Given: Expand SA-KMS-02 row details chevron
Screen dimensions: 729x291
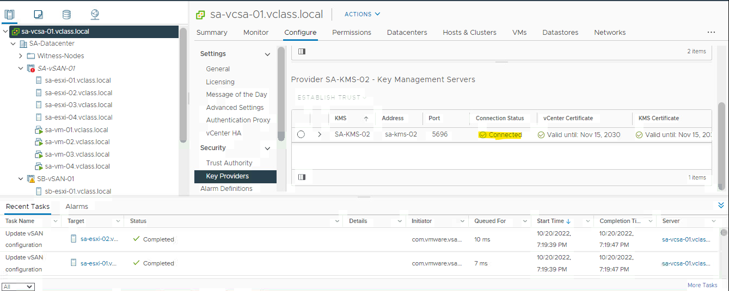Looking at the screenshot, I should tap(320, 134).
